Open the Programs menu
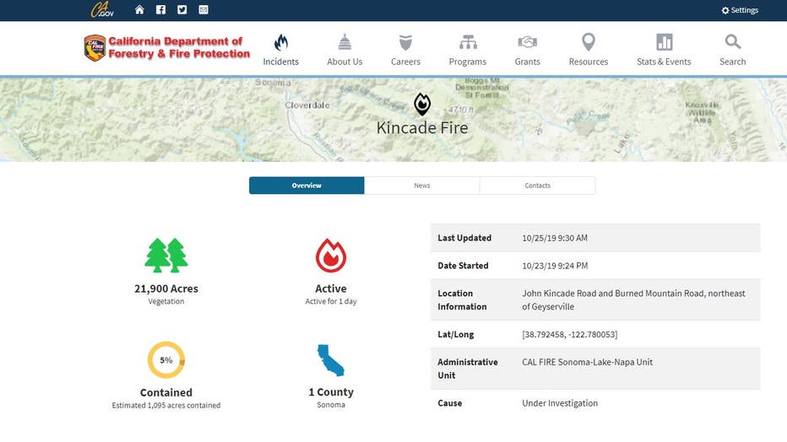 pyautogui.click(x=468, y=50)
